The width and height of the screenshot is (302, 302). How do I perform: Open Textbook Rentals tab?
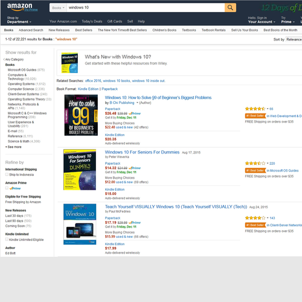click(214, 30)
